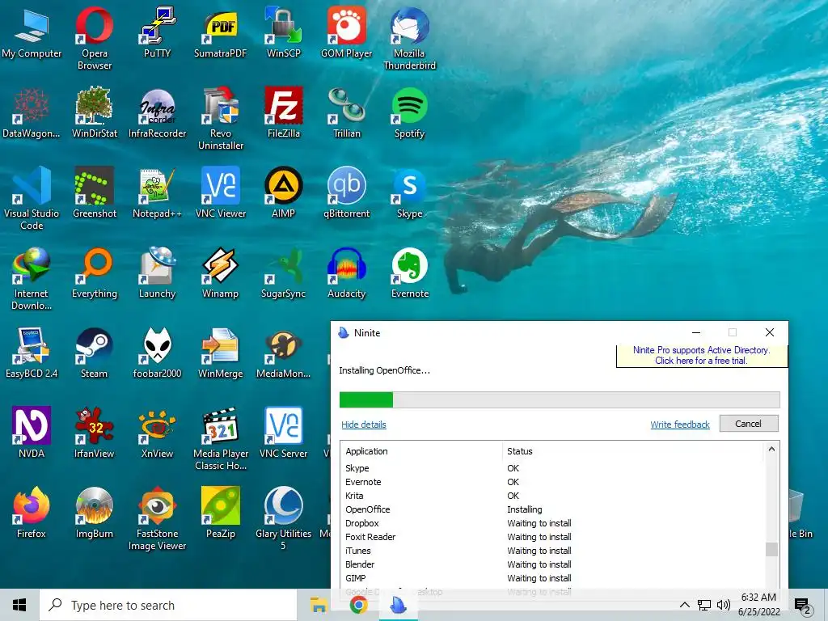The width and height of the screenshot is (828, 621).
Task: Click the Ninite Pro free trial banner
Action: point(701,356)
